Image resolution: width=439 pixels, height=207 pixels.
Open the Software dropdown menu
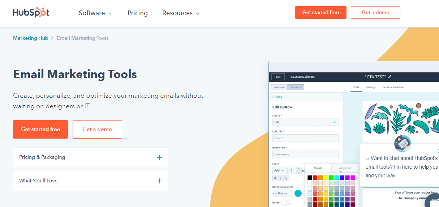pos(95,13)
